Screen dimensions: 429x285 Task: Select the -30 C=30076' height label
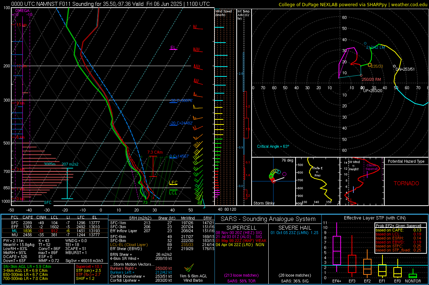pos(181,100)
